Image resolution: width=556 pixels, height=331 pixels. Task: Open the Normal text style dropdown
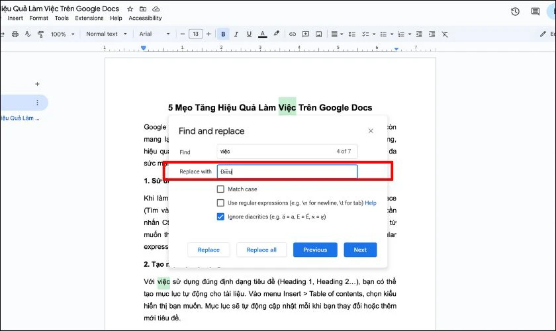pyautogui.click(x=107, y=34)
